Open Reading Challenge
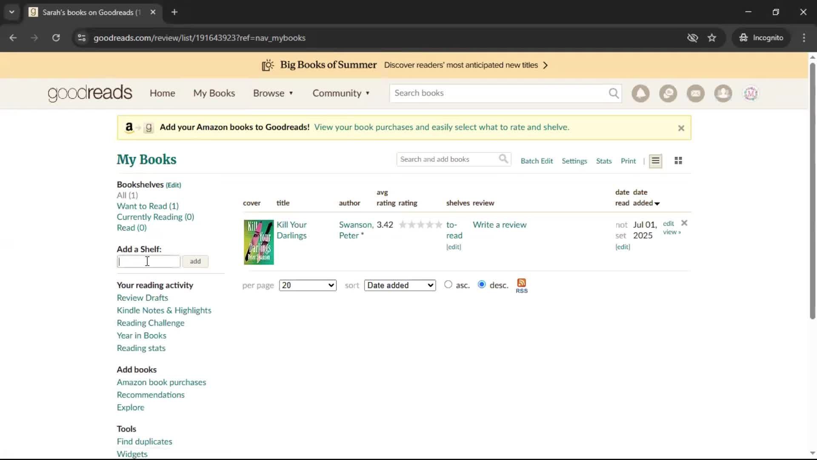The width and height of the screenshot is (817, 460). [x=151, y=323]
